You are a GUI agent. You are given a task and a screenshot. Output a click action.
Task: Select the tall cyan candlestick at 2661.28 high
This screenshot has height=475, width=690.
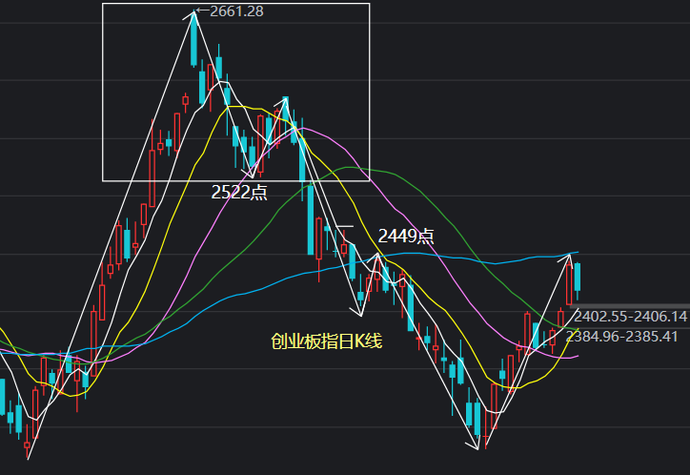pyautogui.click(x=193, y=40)
